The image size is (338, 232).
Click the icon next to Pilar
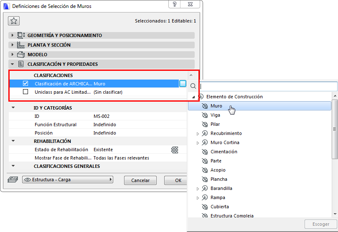(205, 125)
